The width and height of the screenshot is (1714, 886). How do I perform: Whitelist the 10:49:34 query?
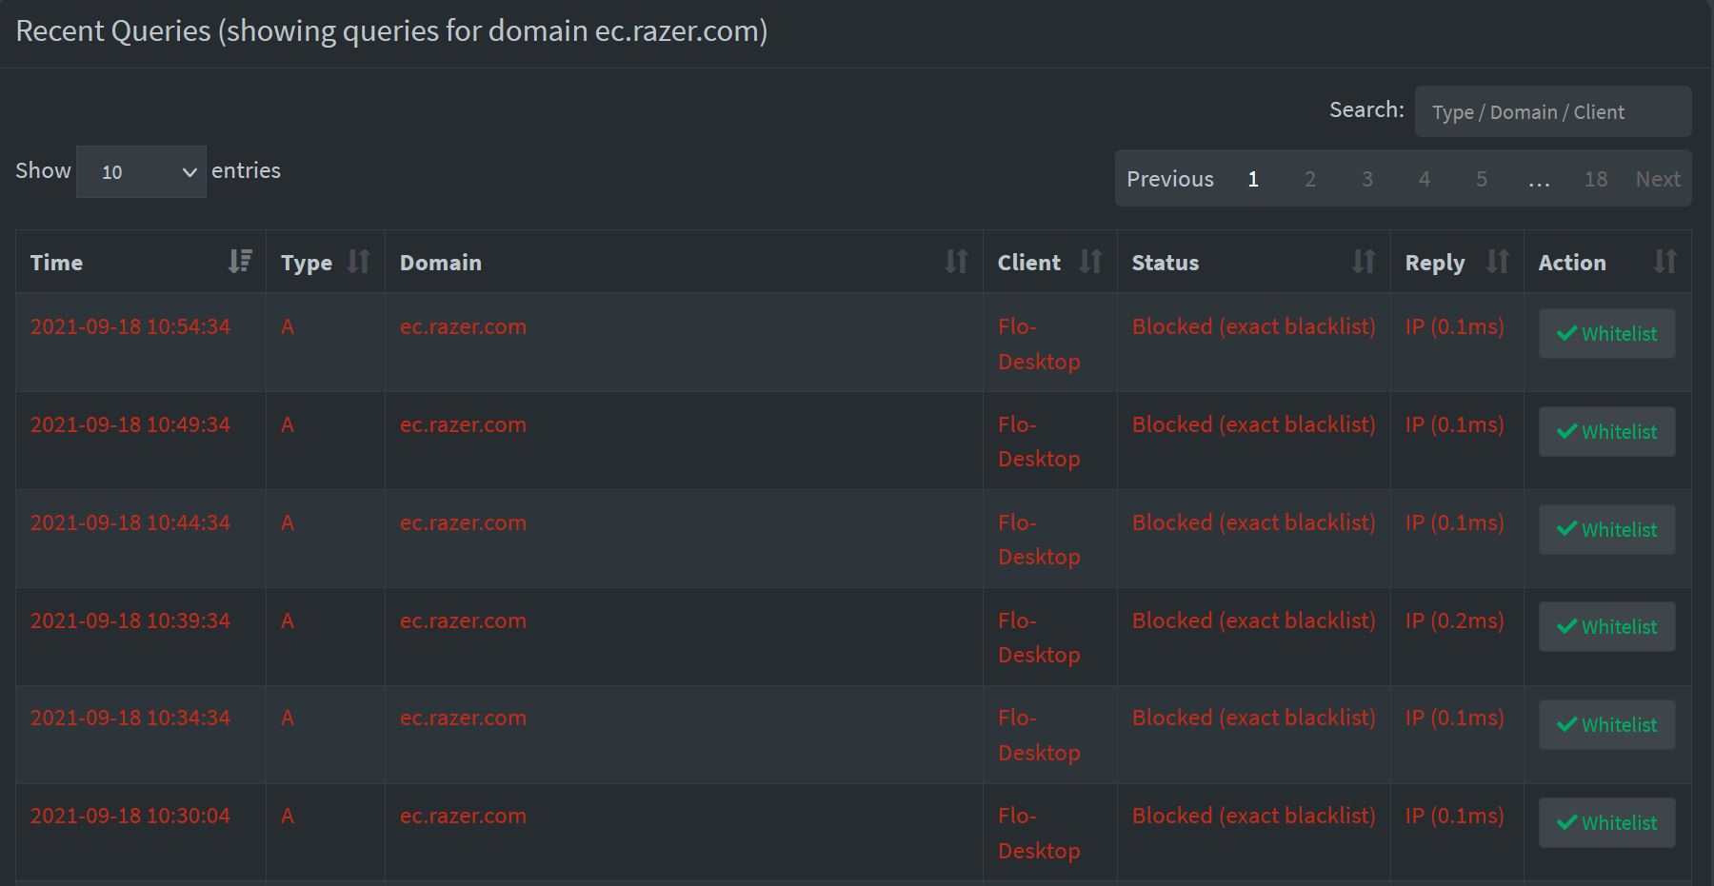click(x=1607, y=432)
